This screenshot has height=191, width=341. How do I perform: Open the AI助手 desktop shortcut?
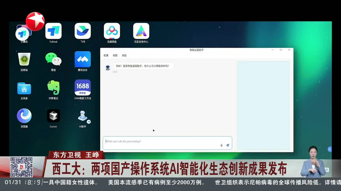click(83, 116)
